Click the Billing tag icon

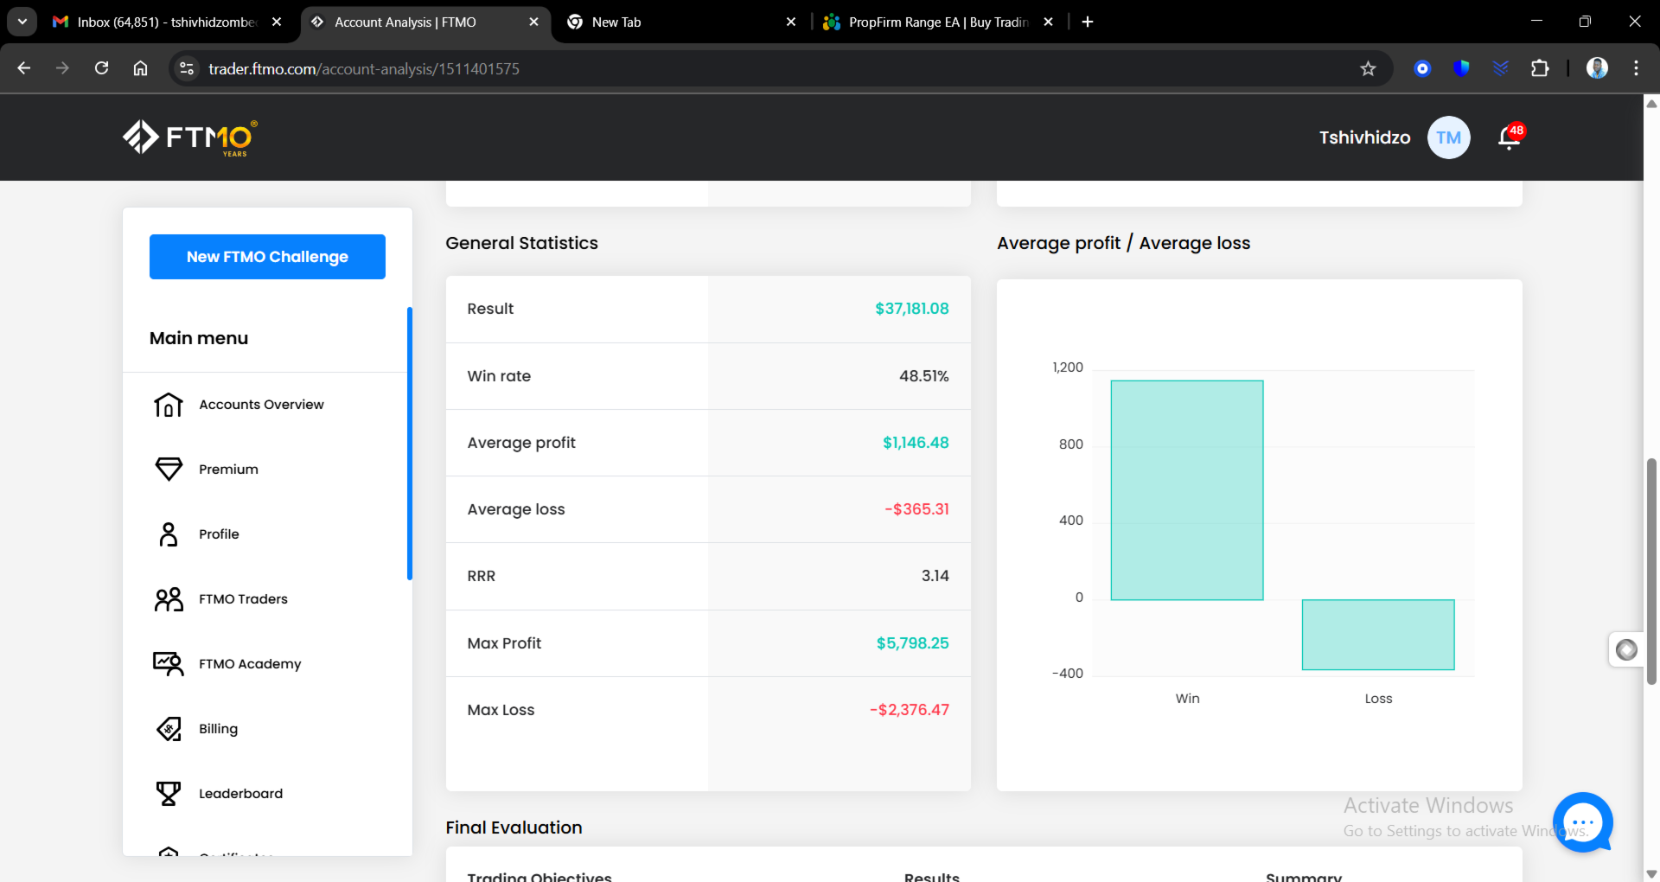[x=169, y=729]
